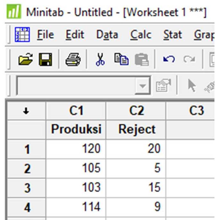This screenshot has width=217, height=220.
Task: Toggle the data entry direction arrow
Action: (26, 111)
